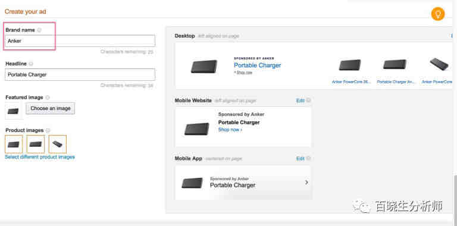The image size is (457, 226).
Task: Focus the Brand name field containing Anker
Action: point(80,41)
